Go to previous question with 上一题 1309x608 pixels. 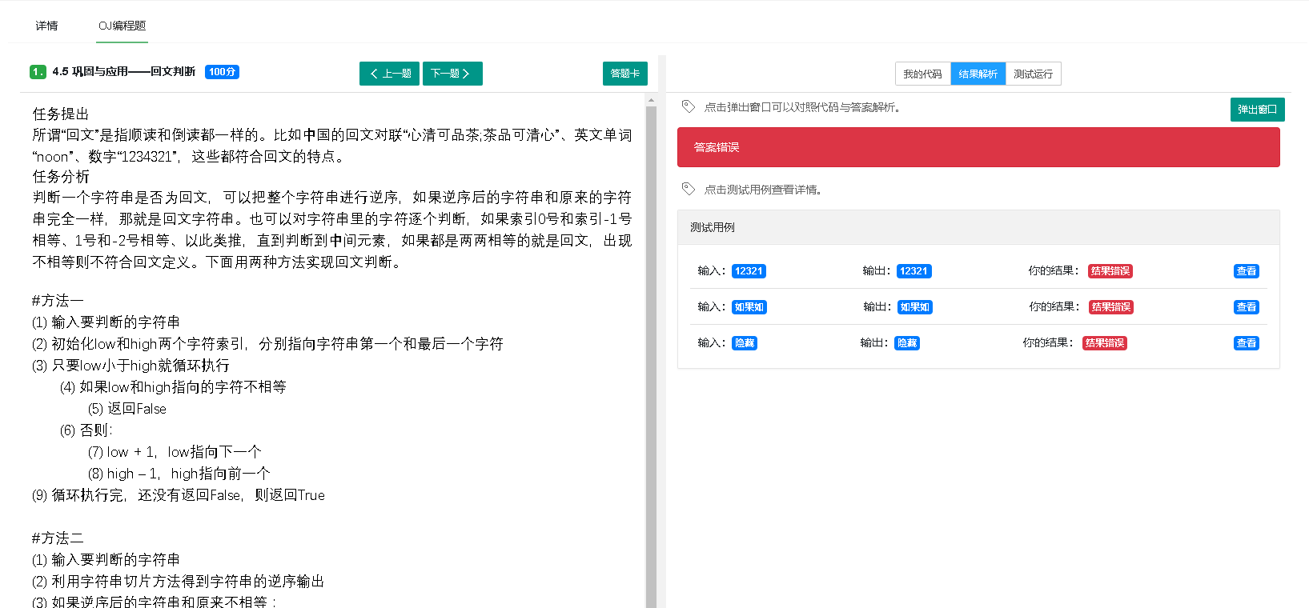click(x=389, y=74)
